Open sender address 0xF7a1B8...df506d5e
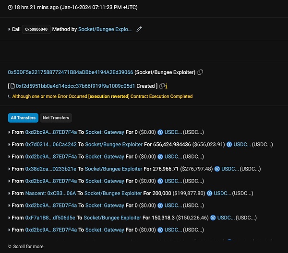Screen dimensions: 288x253 (x=50, y=218)
